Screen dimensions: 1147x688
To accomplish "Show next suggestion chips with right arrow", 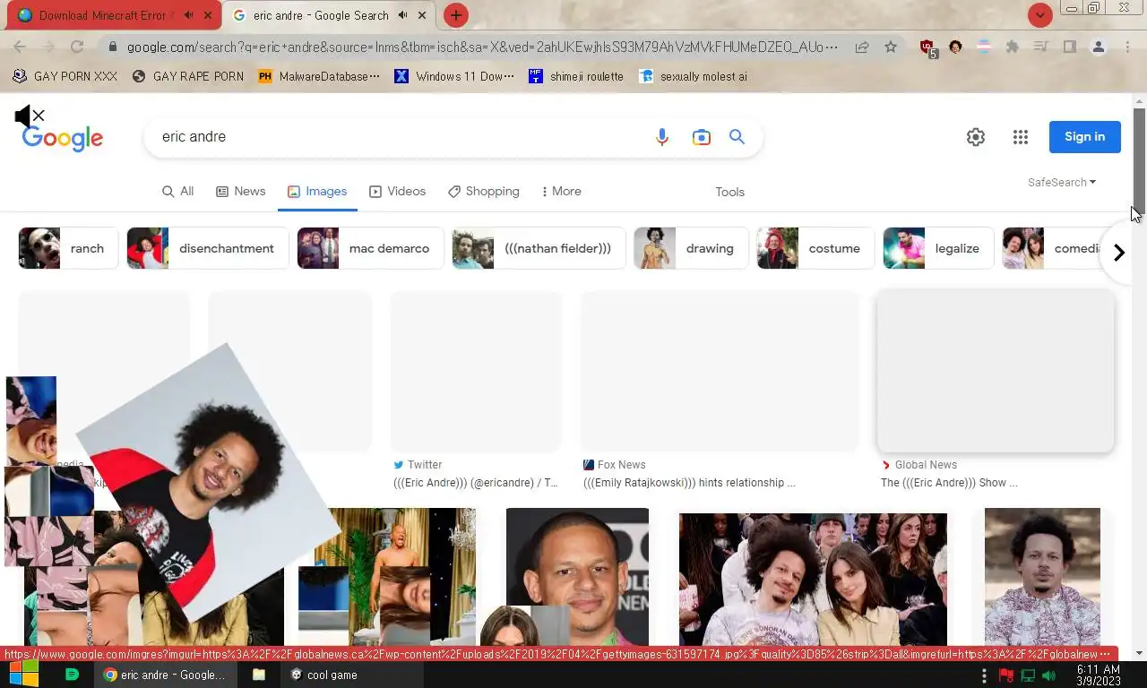I will pos(1118,253).
